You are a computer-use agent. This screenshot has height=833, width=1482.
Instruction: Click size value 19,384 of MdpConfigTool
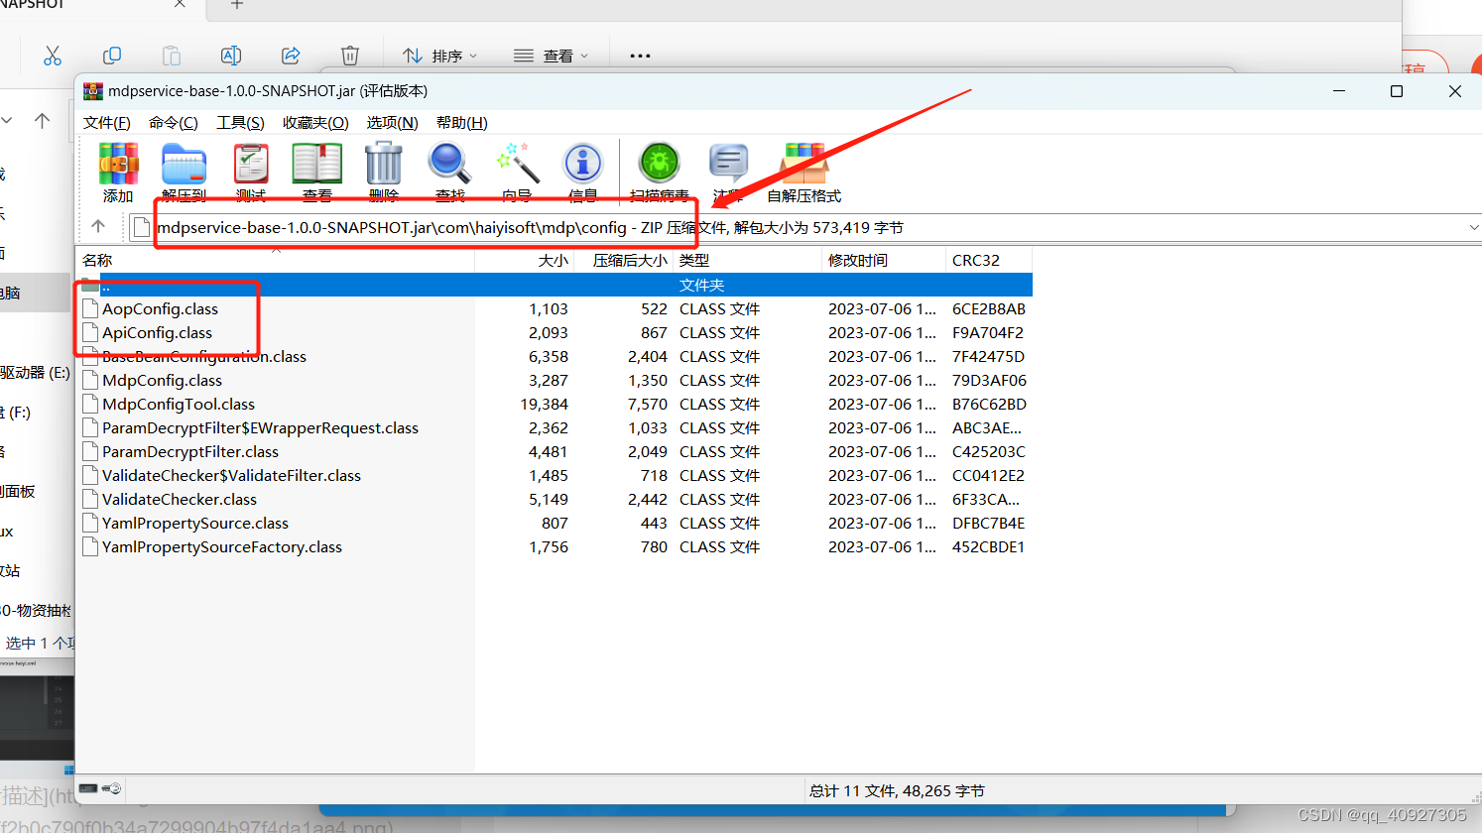pos(544,404)
